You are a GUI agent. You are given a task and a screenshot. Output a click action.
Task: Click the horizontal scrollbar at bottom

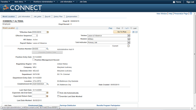click(88, 108)
